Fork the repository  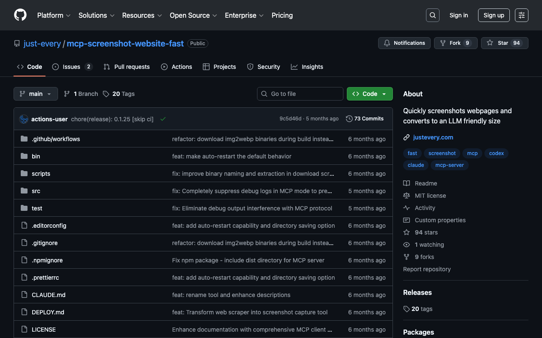click(455, 43)
